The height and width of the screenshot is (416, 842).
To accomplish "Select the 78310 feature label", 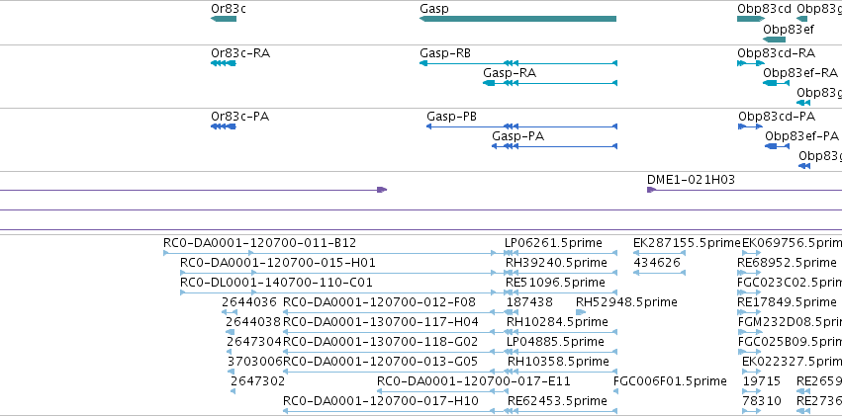I will coord(762,400).
